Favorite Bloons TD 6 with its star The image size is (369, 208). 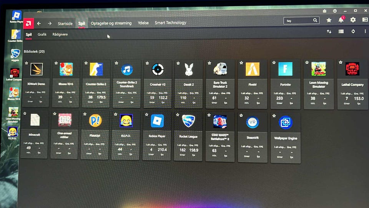pos(56,63)
